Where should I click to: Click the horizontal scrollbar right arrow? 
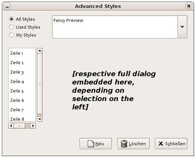point(33,126)
